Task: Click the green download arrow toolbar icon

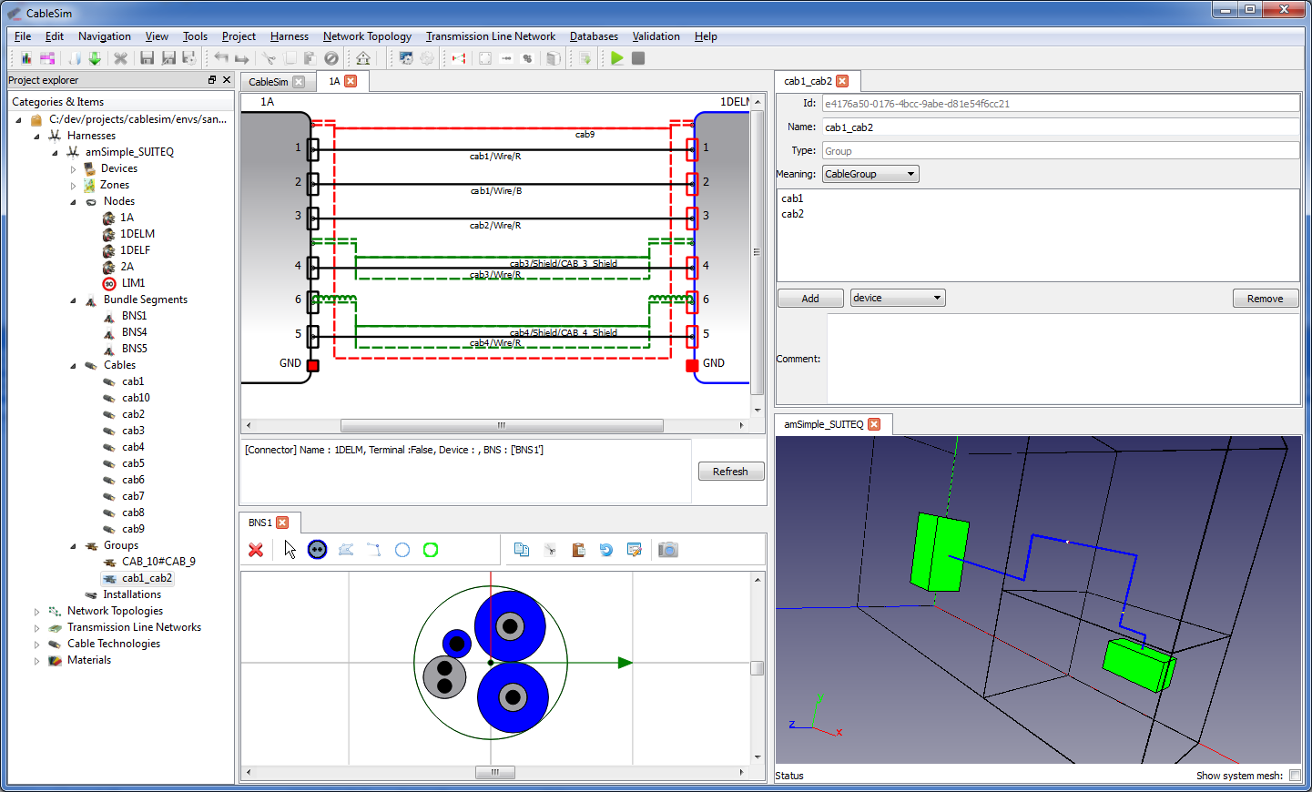Action: (x=95, y=58)
